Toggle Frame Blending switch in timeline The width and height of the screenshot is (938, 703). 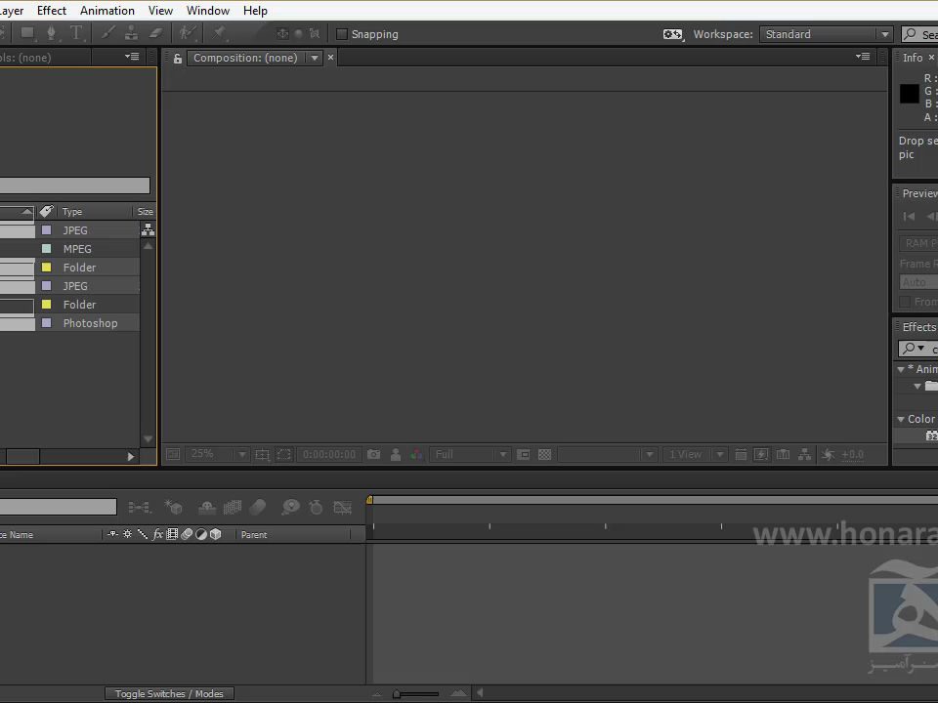point(233,507)
